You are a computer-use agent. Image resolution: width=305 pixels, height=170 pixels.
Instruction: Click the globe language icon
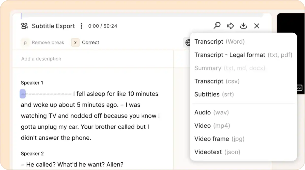(x=187, y=43)
